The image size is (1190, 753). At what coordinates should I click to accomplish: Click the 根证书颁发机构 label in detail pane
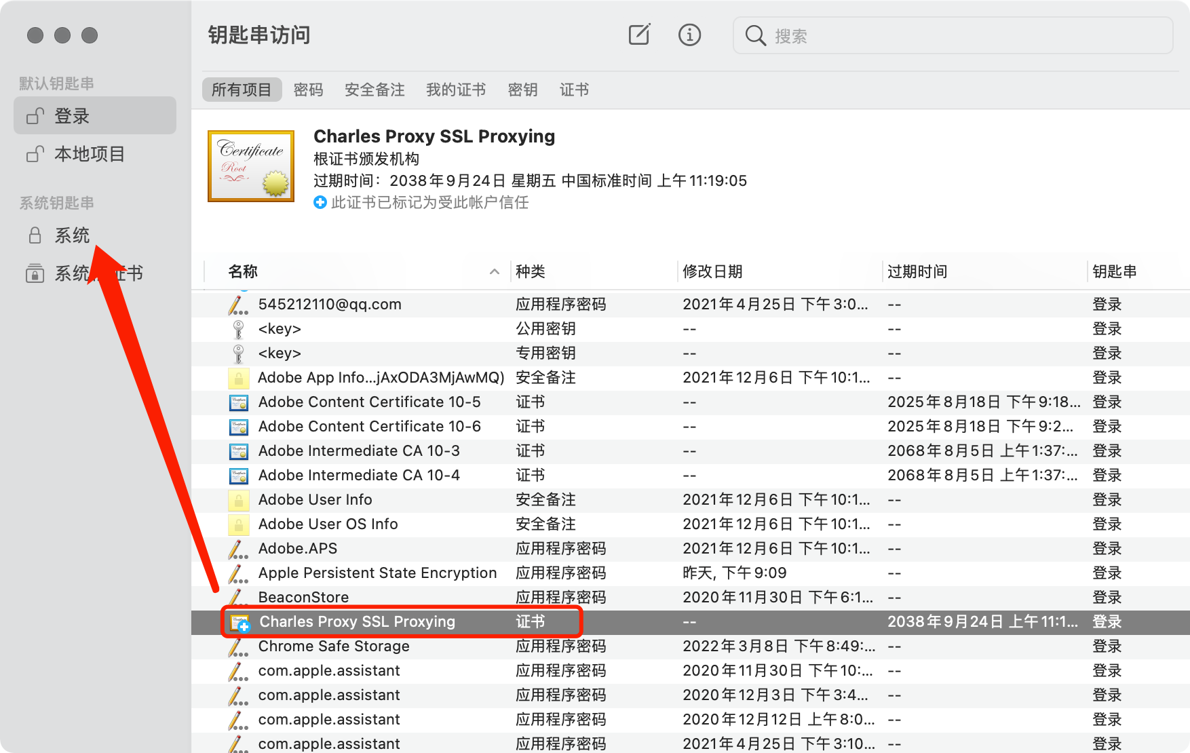click(x=366, y=159)
